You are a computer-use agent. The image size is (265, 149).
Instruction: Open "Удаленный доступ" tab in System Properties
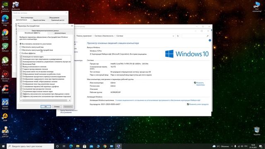pos(58,20)
